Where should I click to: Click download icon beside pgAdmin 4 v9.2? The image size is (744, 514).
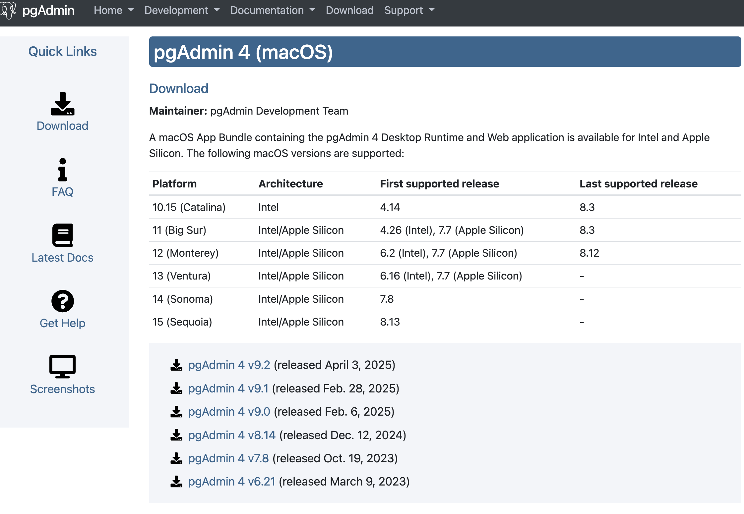coord(176,365)
